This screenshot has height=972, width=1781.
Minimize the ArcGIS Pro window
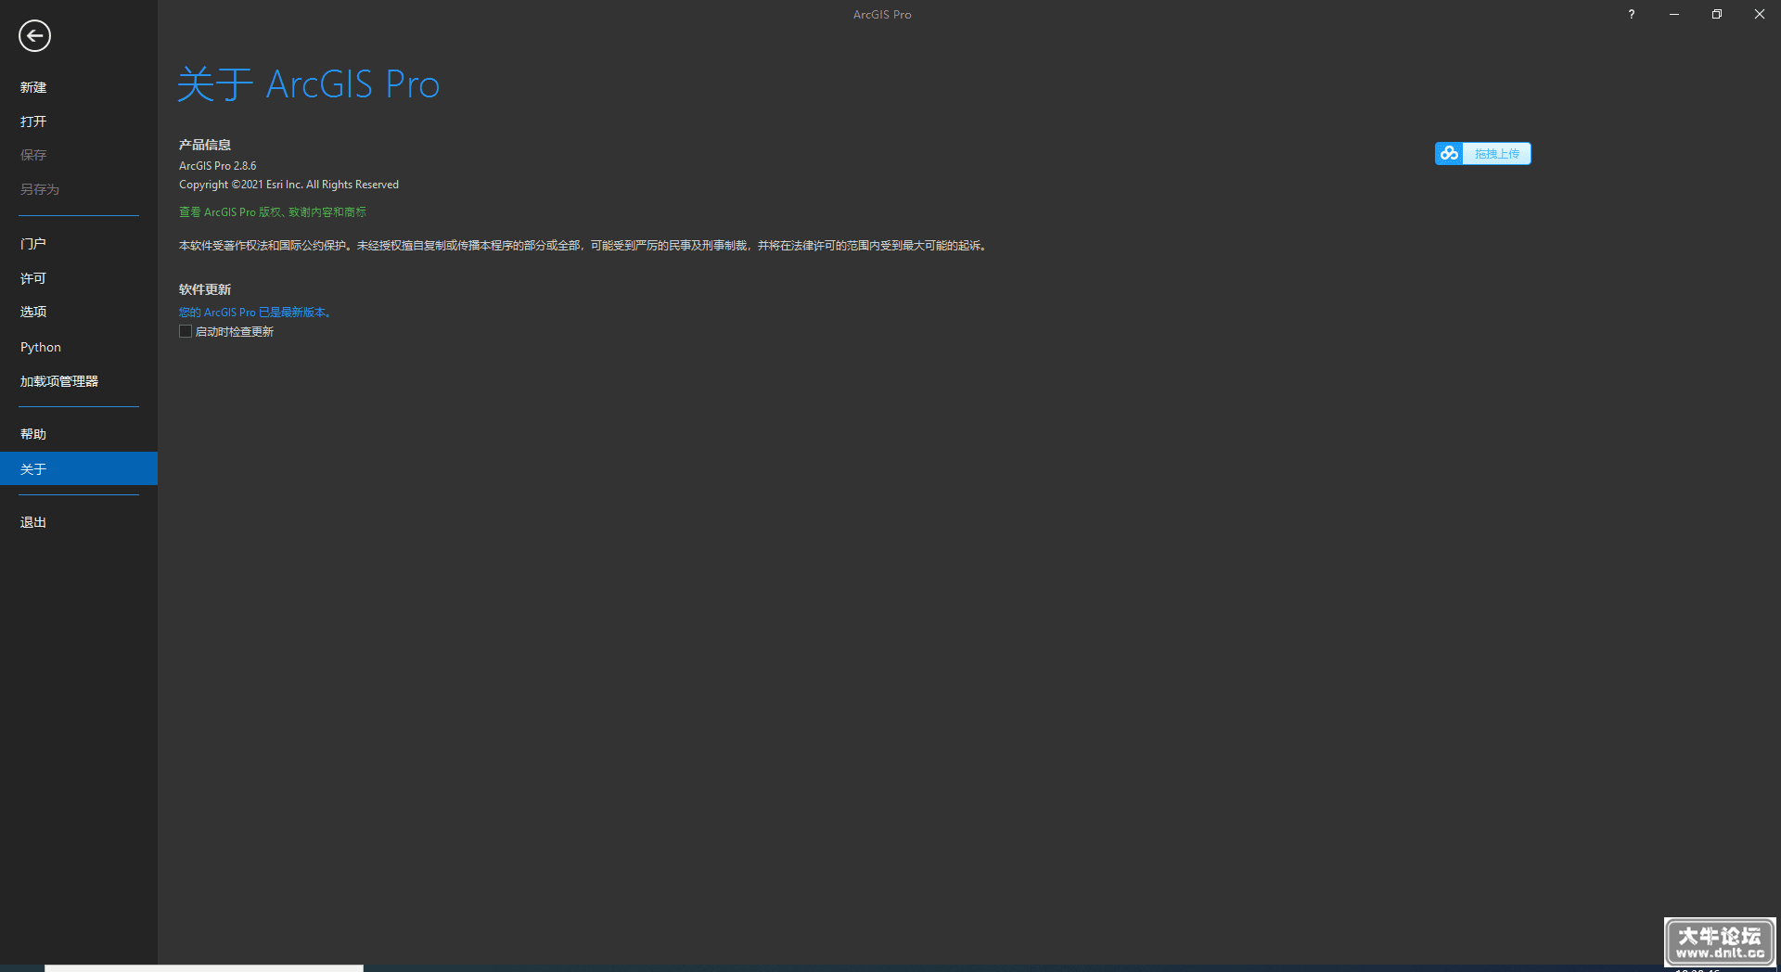1673,14
